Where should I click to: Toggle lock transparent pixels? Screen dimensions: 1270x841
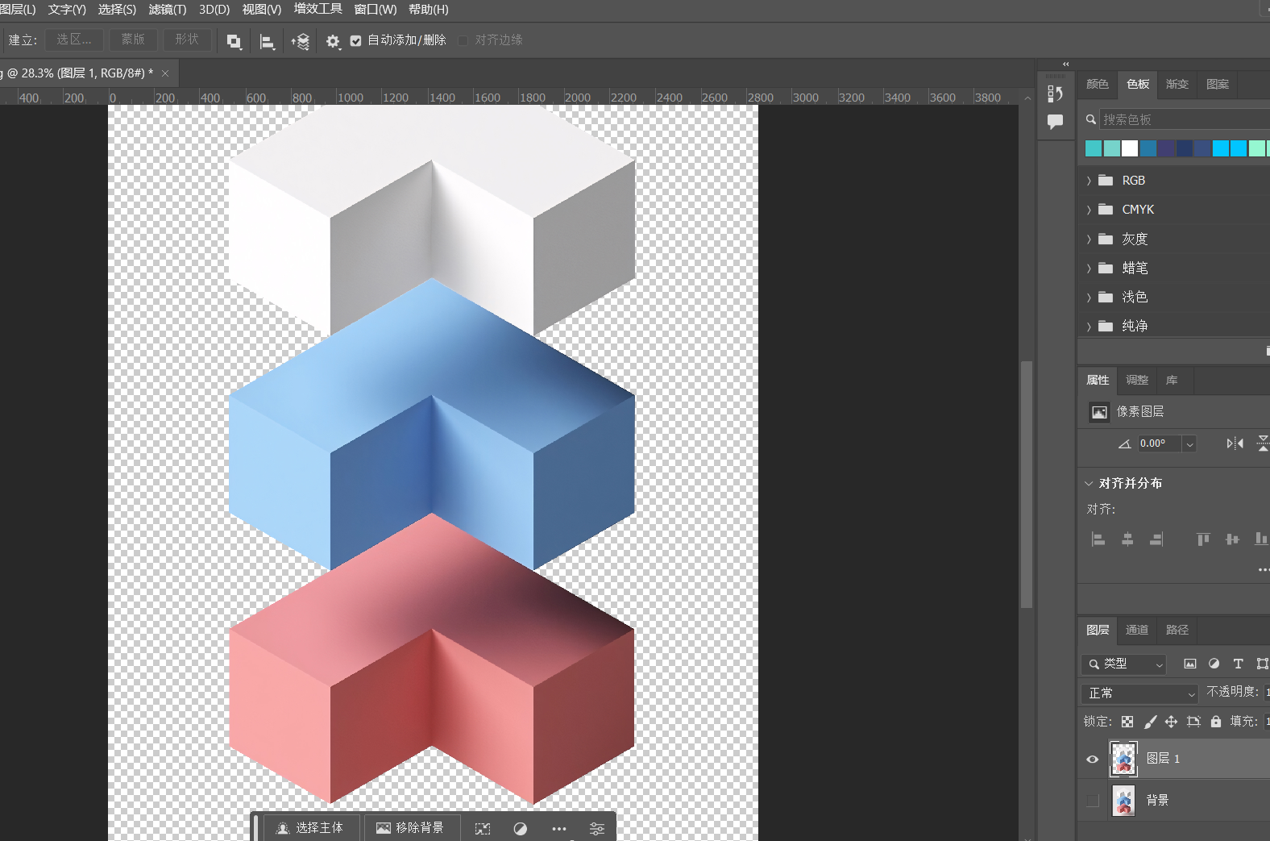(x=1127, y=722)
